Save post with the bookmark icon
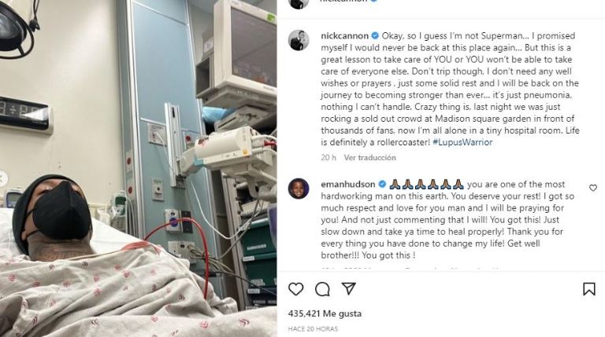This screenshot has height=337, width=605. (x=589, y=289)
